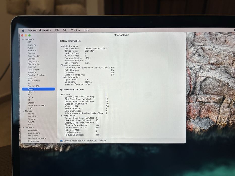Open the File menu
The image size is (235, 176).
(x=57, y=30)
